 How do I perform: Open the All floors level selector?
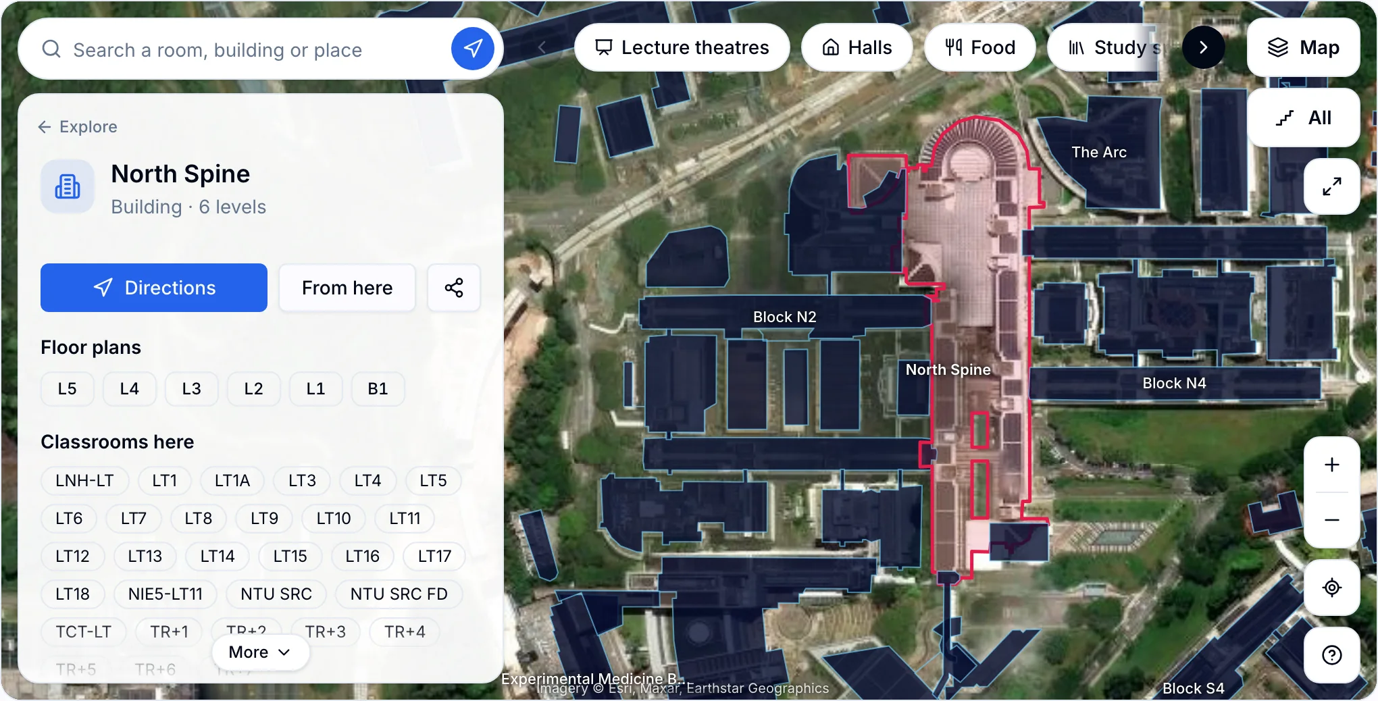point(1303,118)
